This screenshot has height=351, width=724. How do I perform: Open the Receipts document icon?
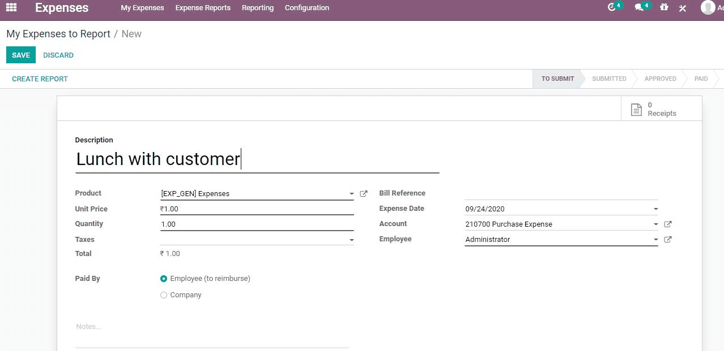637,109
